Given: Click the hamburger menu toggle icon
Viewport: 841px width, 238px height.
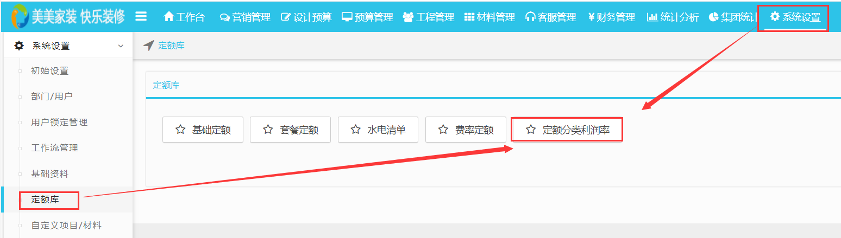Looking at the screenshot, I should pos(141,17).
